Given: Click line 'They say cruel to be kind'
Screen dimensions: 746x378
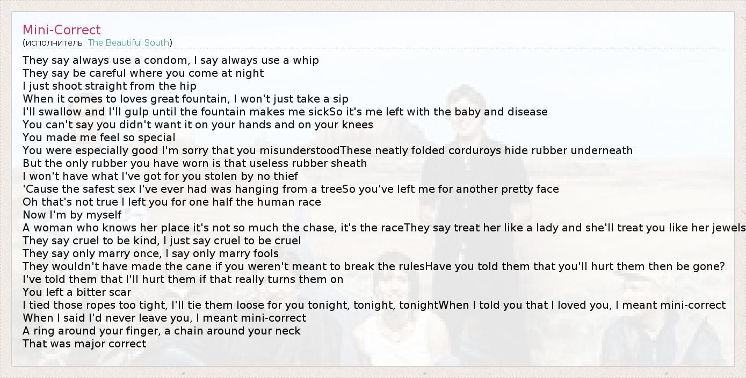Looking at the screenshot, I should coord(162,241).
